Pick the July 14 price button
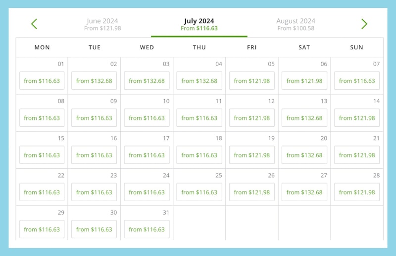396x256 pixels. [x=357, y=118]
